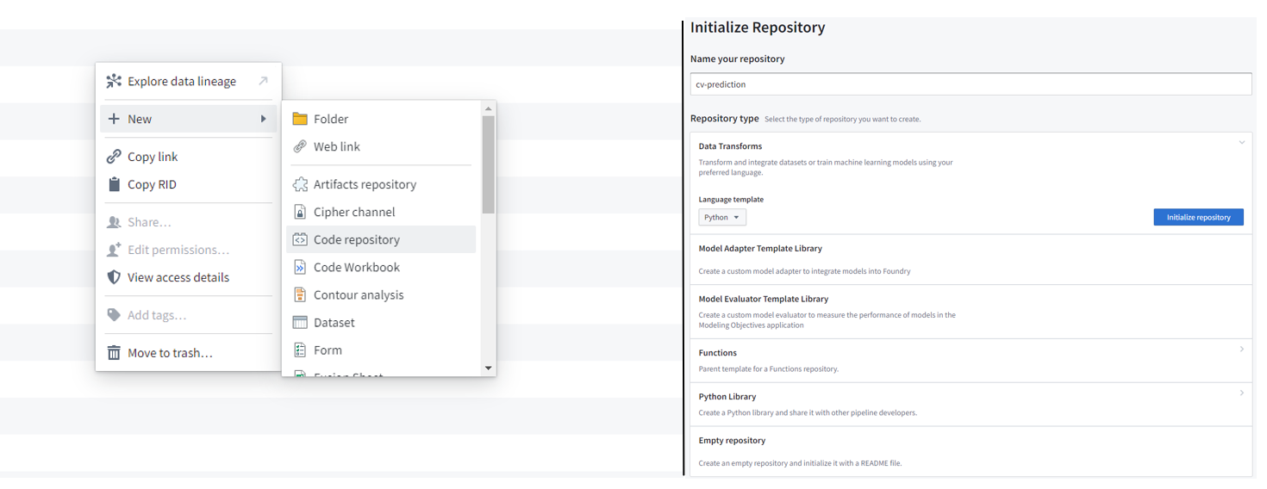Click the yellow Folder icon in submenu
1267x489 pixels.
coord(300,119)
